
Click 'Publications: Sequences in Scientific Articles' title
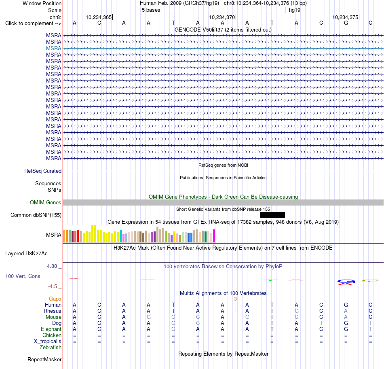(223, 178)
